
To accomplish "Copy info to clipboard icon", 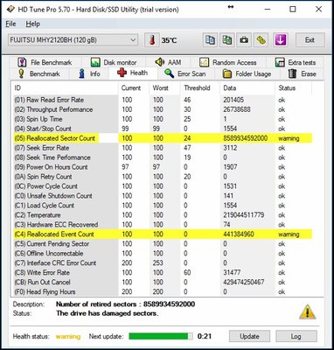I will click(x=210, y=40).
